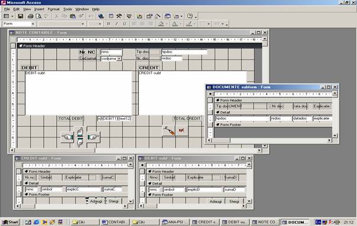Toggle Italic formatting in the toolbar
This screenshot has width=357, height=226.
(116, 24)
